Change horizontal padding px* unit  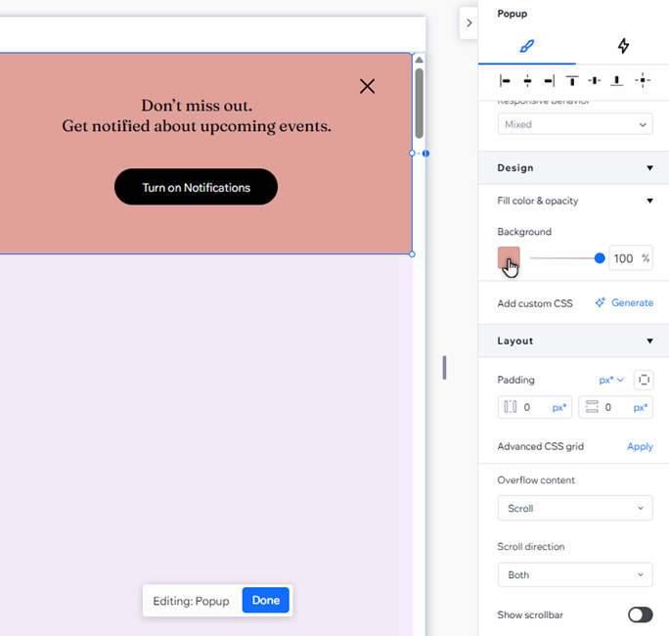[558, 408]
